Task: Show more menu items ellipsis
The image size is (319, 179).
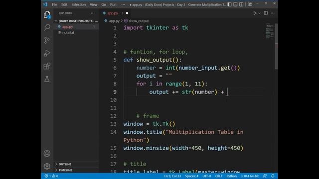Action: tap(123, 4)
